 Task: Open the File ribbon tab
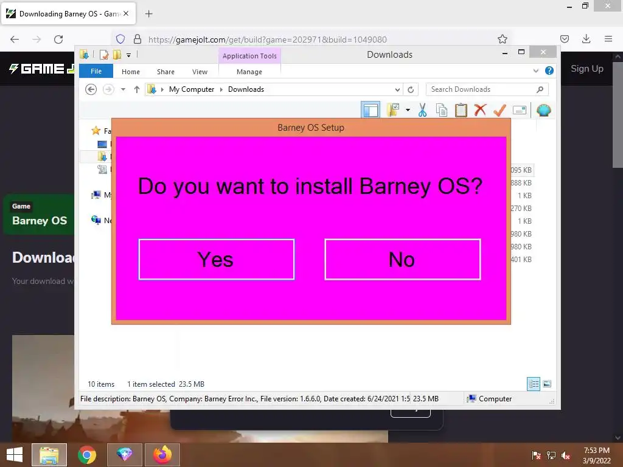pyautogui.click(x=96, y=71)
